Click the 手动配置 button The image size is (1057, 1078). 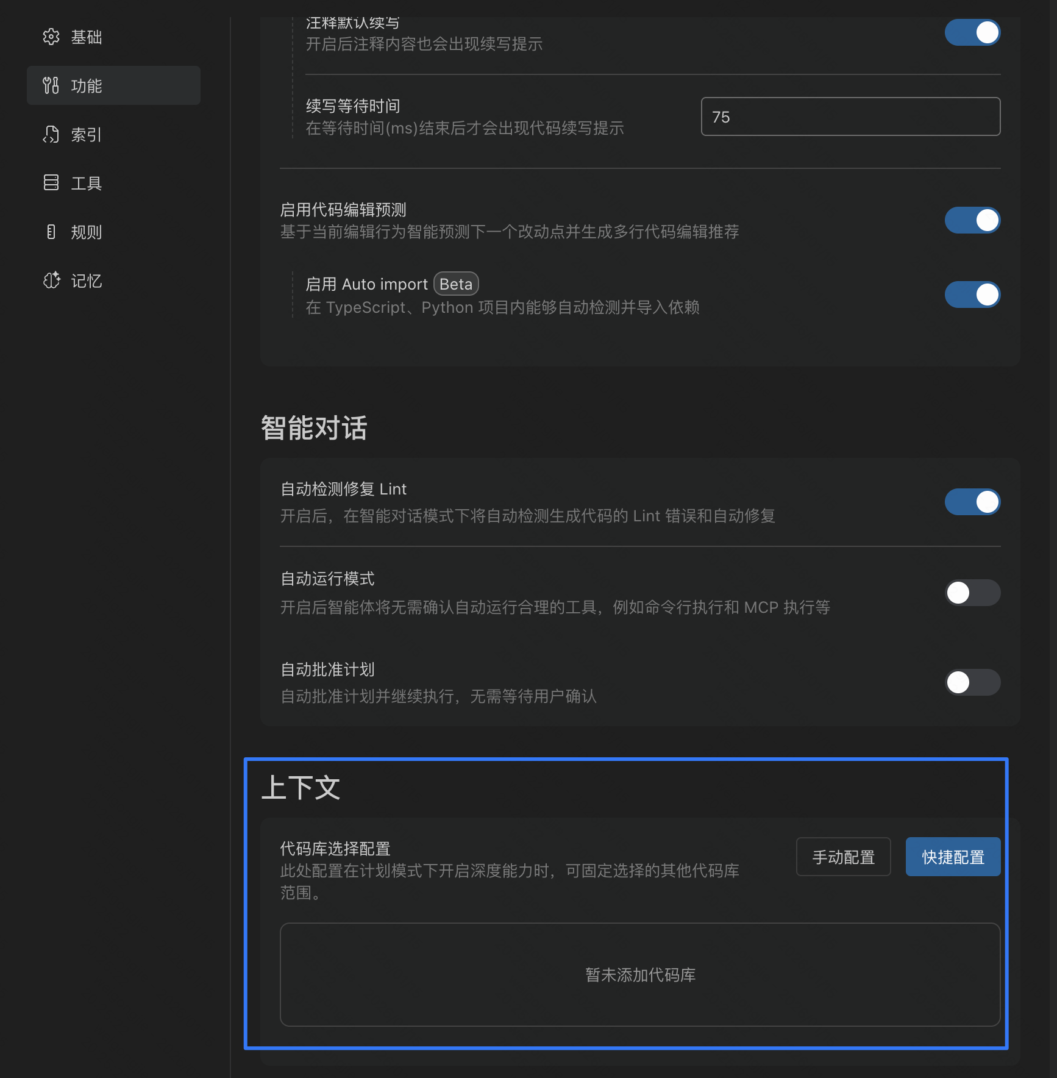pyautogui.click(x=843, y=857)
